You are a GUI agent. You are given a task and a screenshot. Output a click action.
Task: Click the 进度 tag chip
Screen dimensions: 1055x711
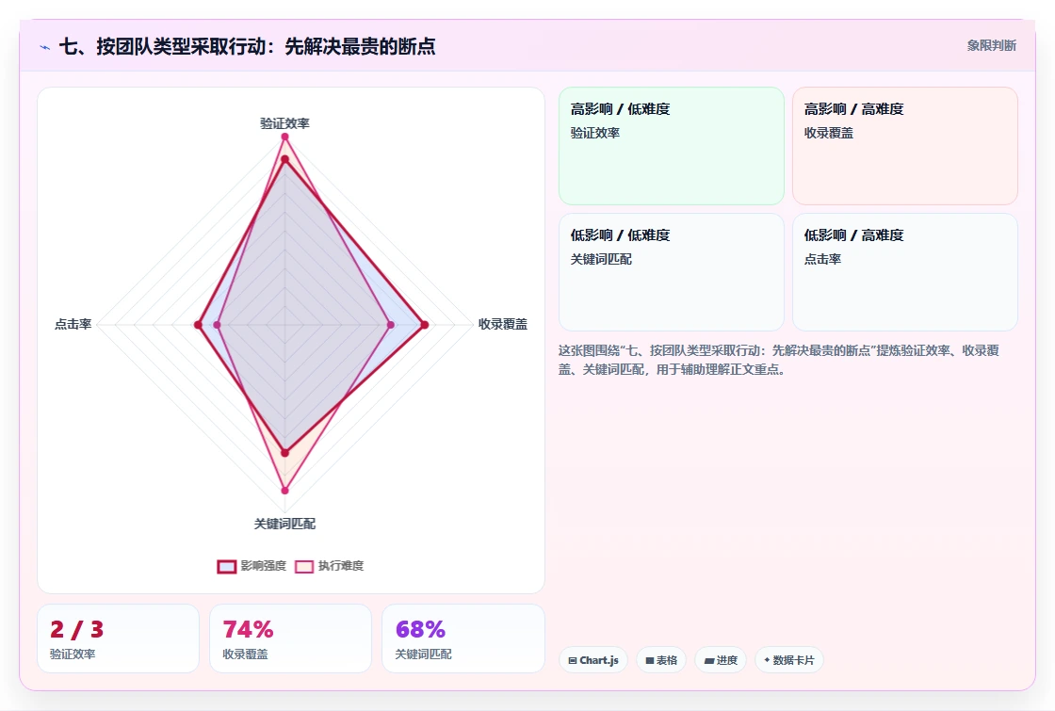[x=721, y=660]
